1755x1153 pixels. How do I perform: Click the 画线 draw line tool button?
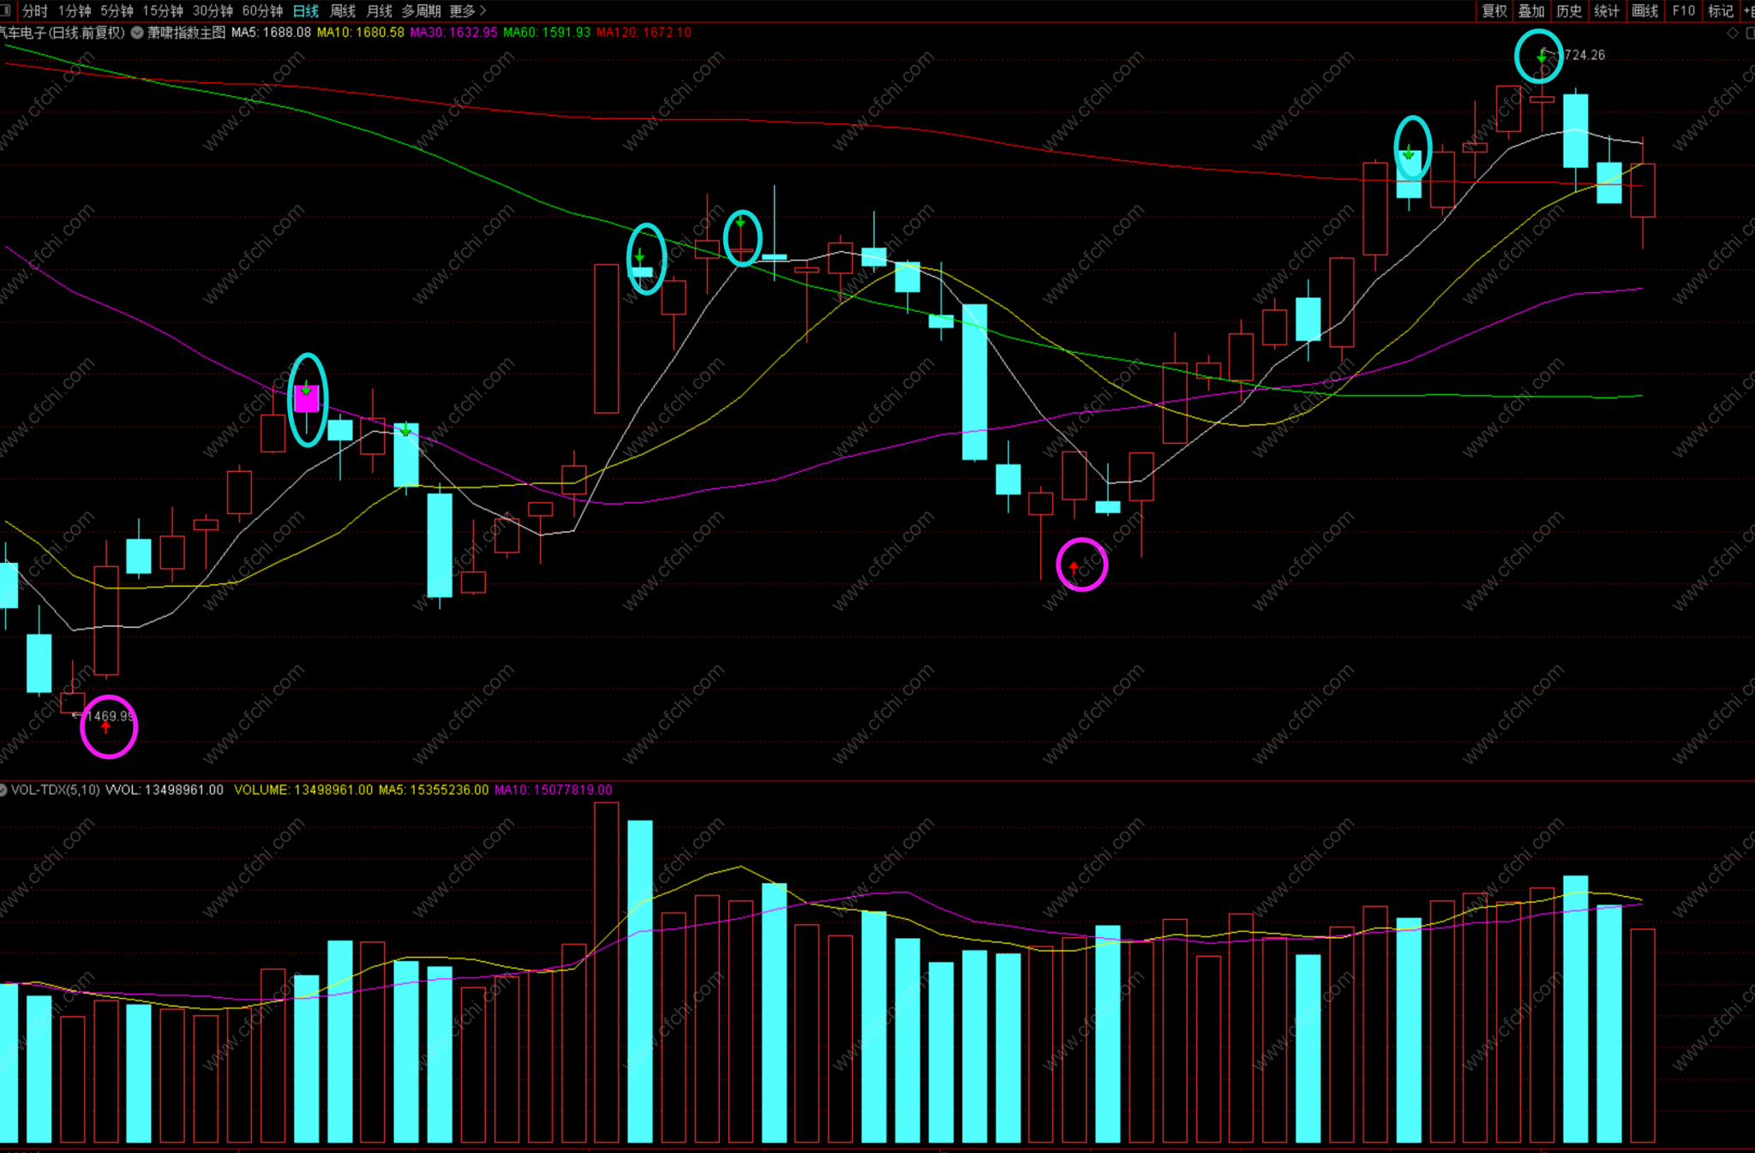point(1644,10)
